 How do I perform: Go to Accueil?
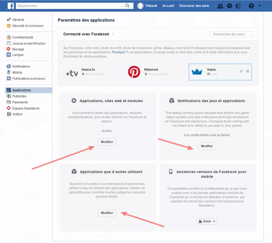tap(168, 6)
